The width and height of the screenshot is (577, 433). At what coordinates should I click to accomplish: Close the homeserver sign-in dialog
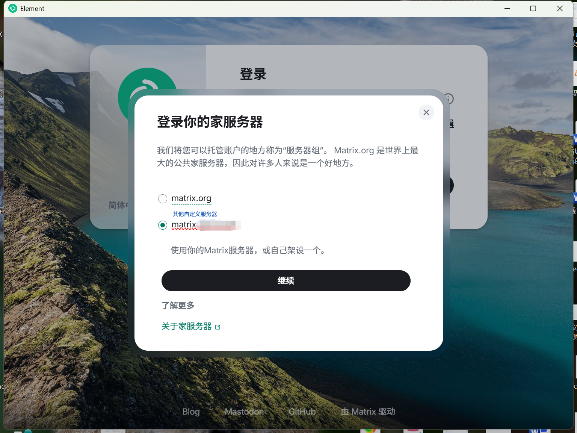pyautogui.click(x=426, y=112)
